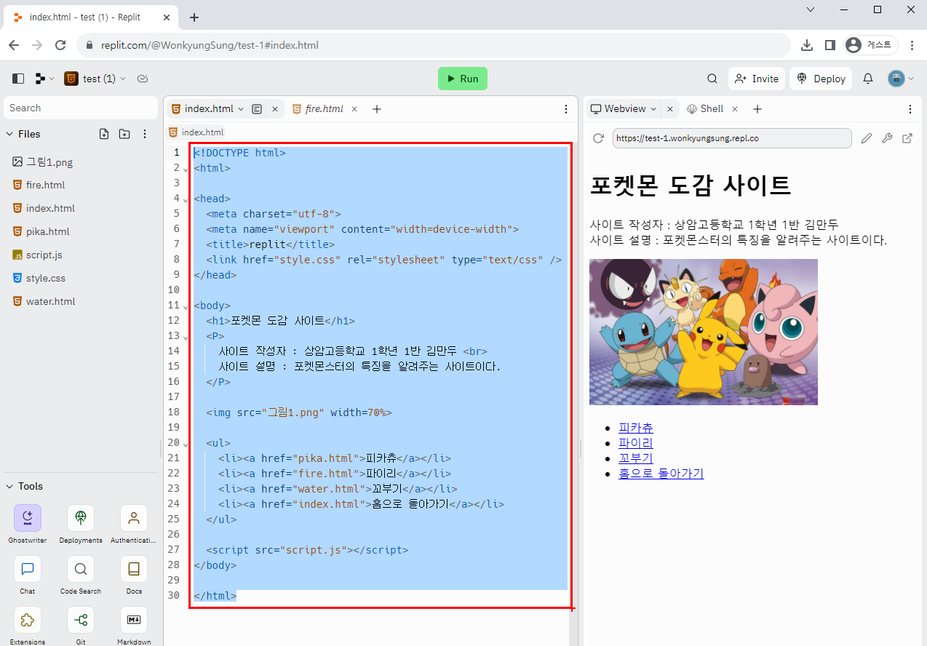
Task: Follow the 파이리 link in preview
Action: point(636,443)
